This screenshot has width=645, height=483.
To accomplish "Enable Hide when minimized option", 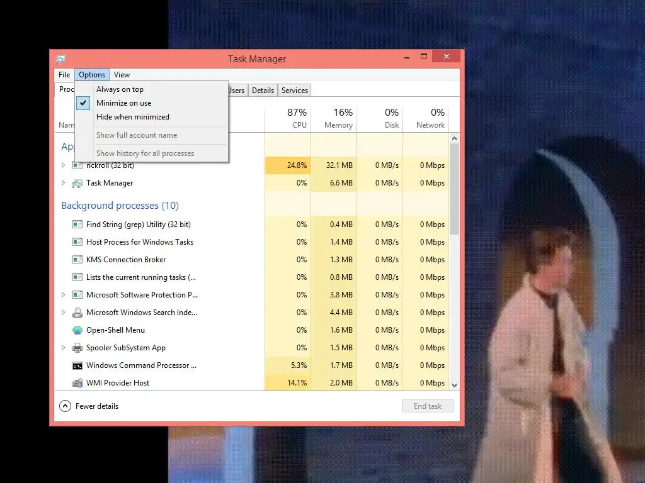I will (x=133, y=116).
